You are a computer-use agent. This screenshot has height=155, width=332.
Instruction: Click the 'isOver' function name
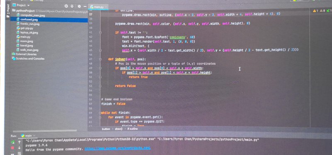(120, 59)
